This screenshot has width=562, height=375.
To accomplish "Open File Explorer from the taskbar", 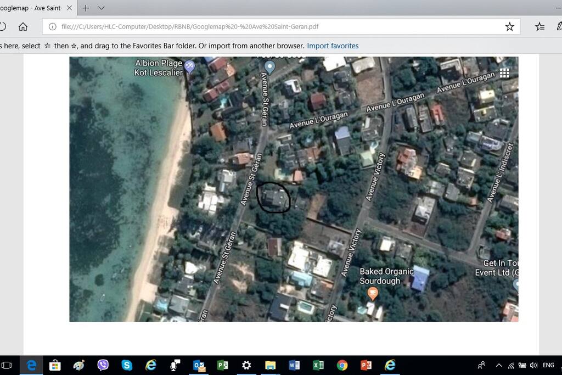I will click(x=270, y=365).
